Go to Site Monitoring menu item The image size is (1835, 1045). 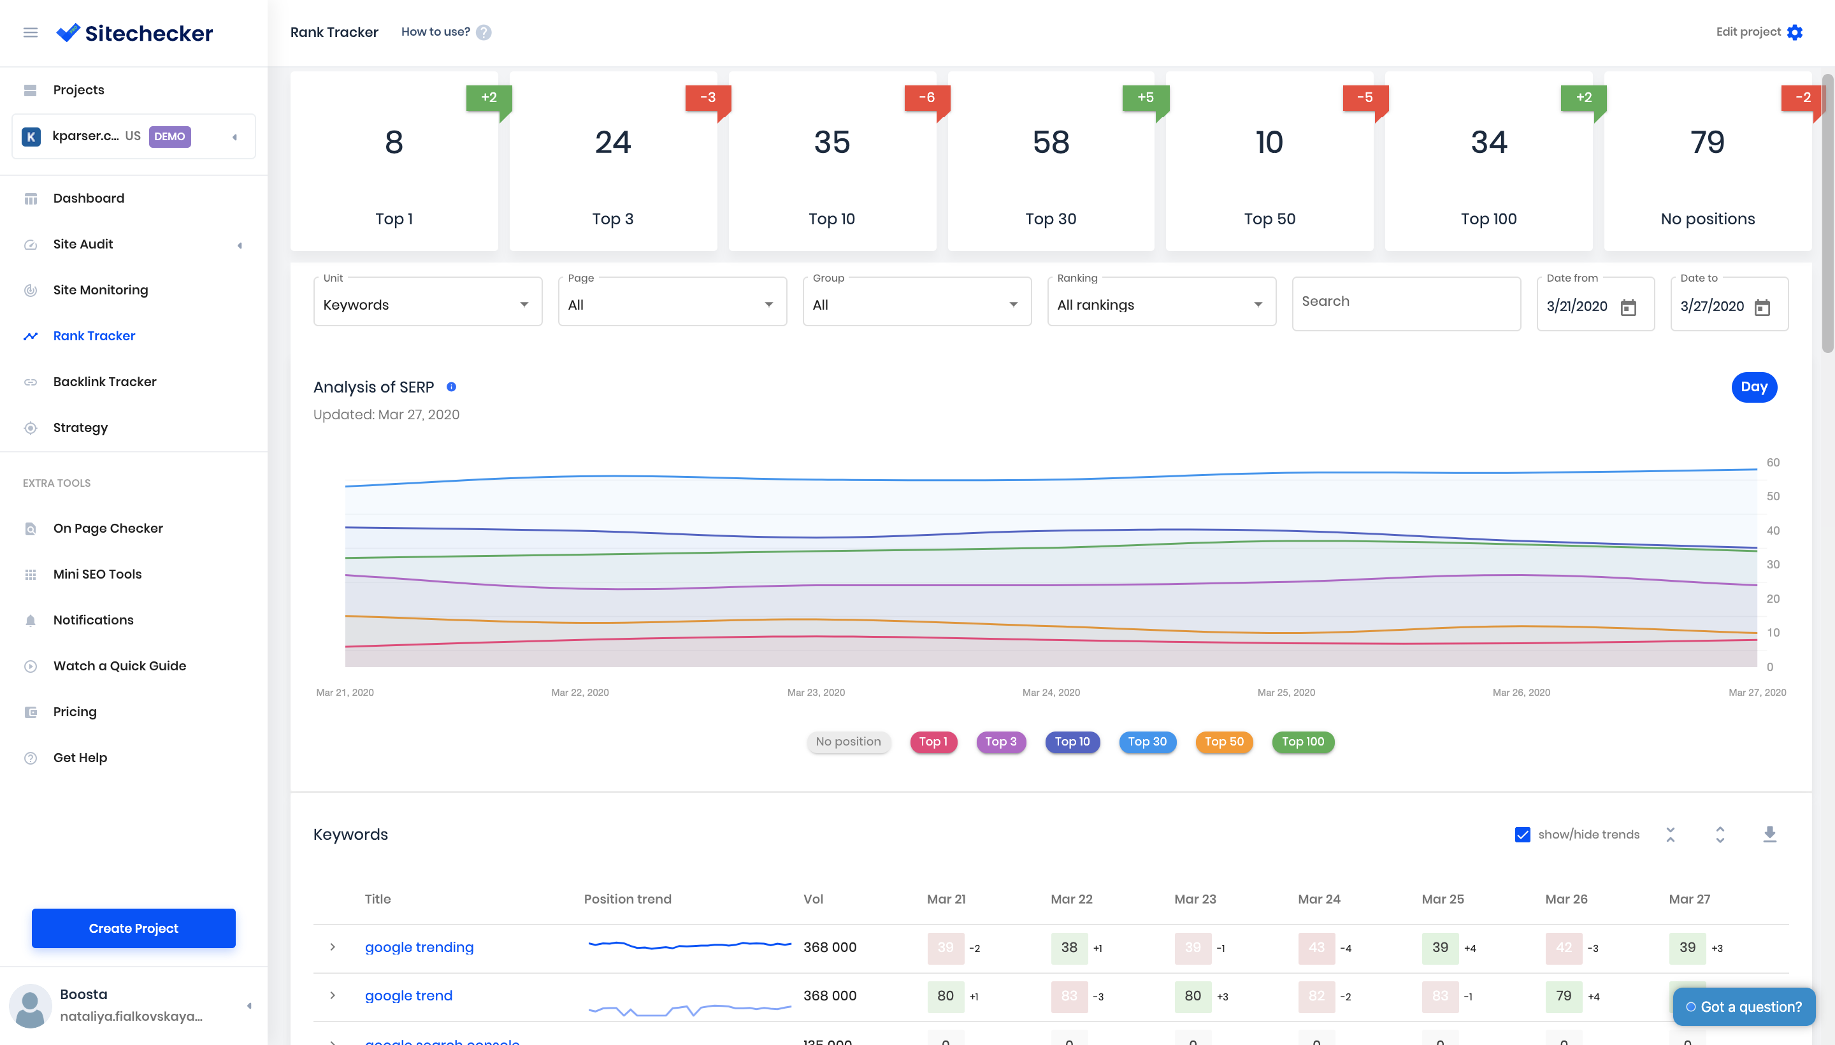coord(101,290)
